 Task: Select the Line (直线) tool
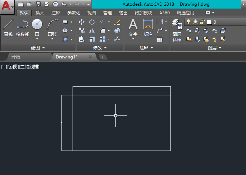[8, 28]
